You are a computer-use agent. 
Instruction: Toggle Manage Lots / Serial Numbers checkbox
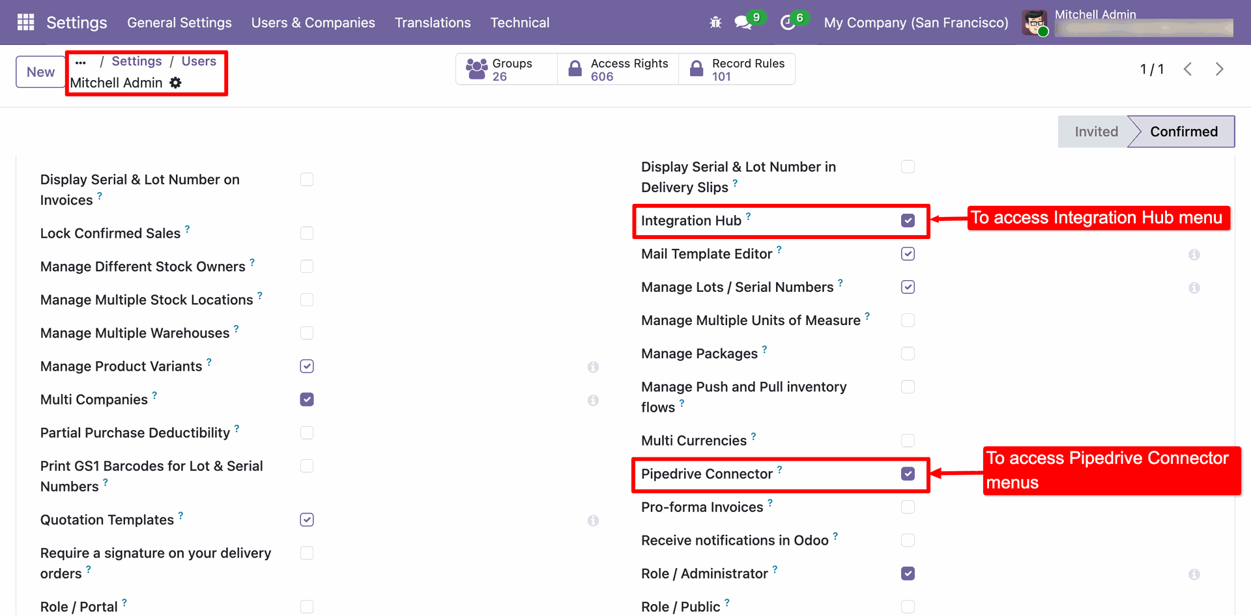tap(908, 287)
